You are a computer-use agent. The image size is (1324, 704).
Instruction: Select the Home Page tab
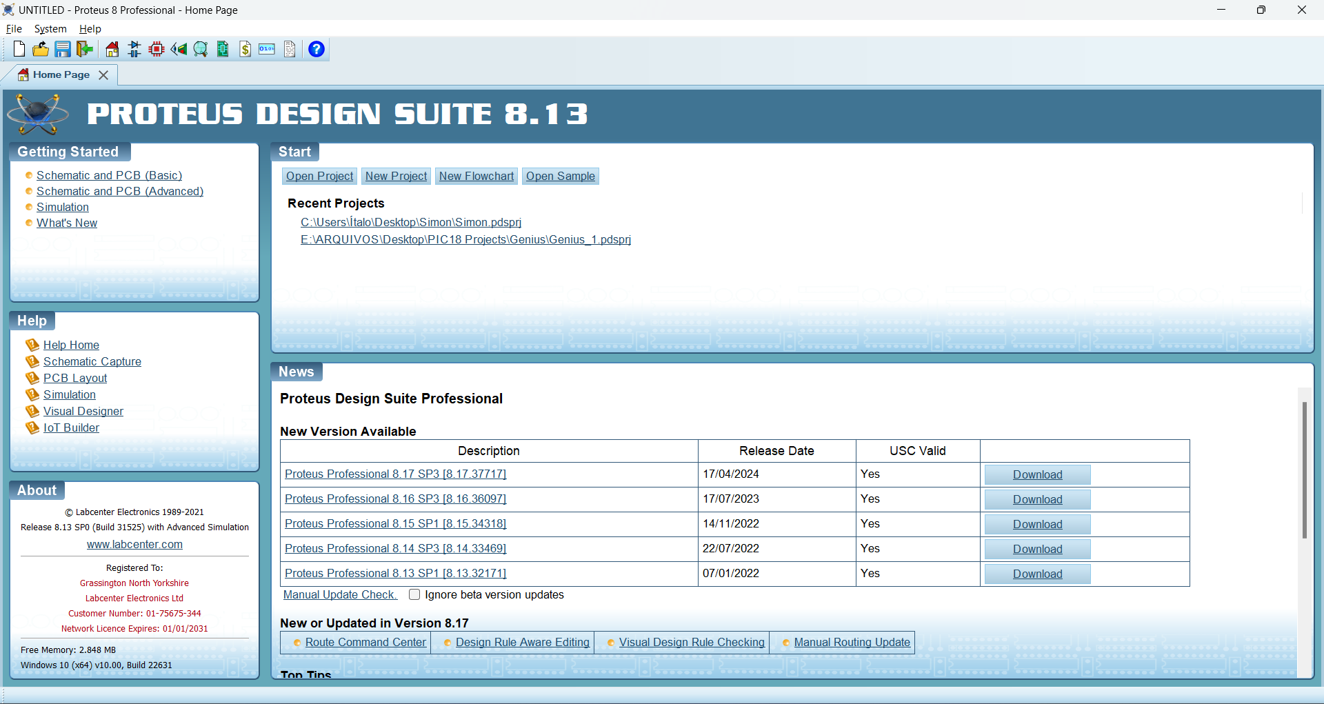pyautogui.click(x=61, y=74)
